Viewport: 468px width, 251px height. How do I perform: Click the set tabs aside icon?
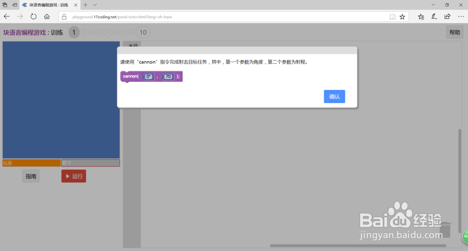point(15,5)
